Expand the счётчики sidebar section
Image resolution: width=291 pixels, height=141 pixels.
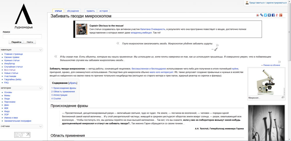(40, 126)
